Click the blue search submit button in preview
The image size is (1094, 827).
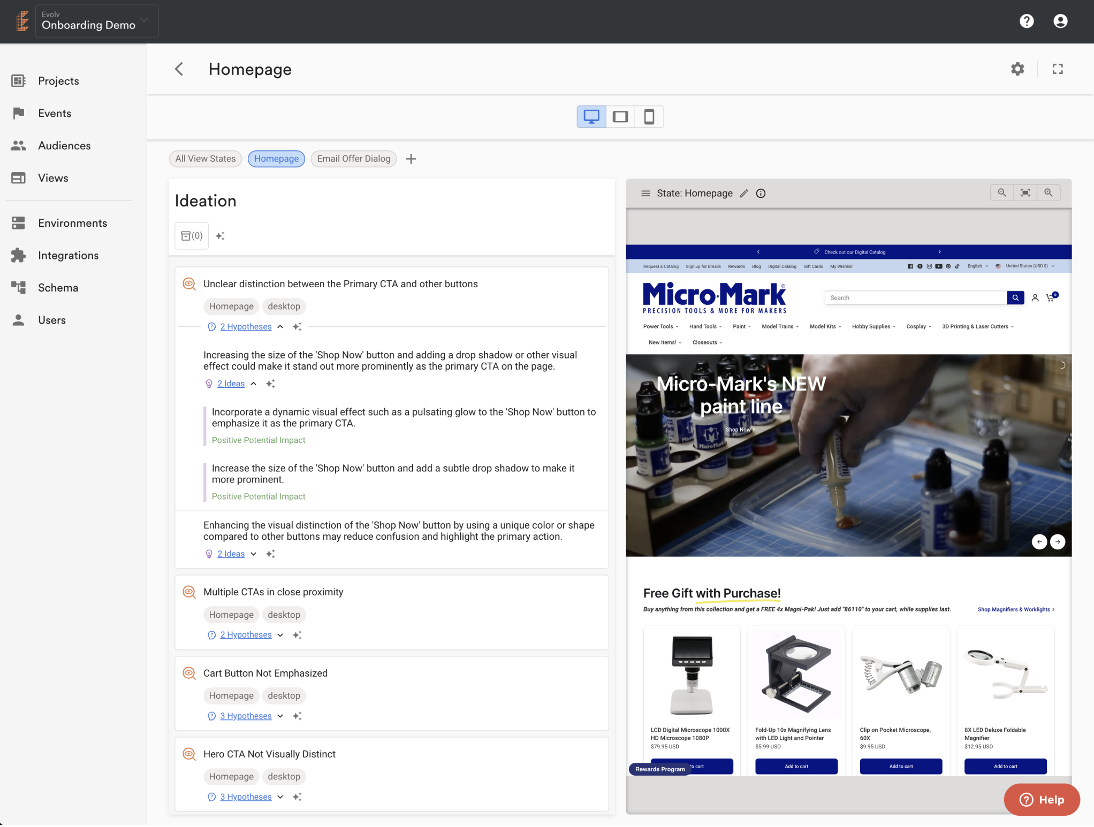coord(1015,298)
